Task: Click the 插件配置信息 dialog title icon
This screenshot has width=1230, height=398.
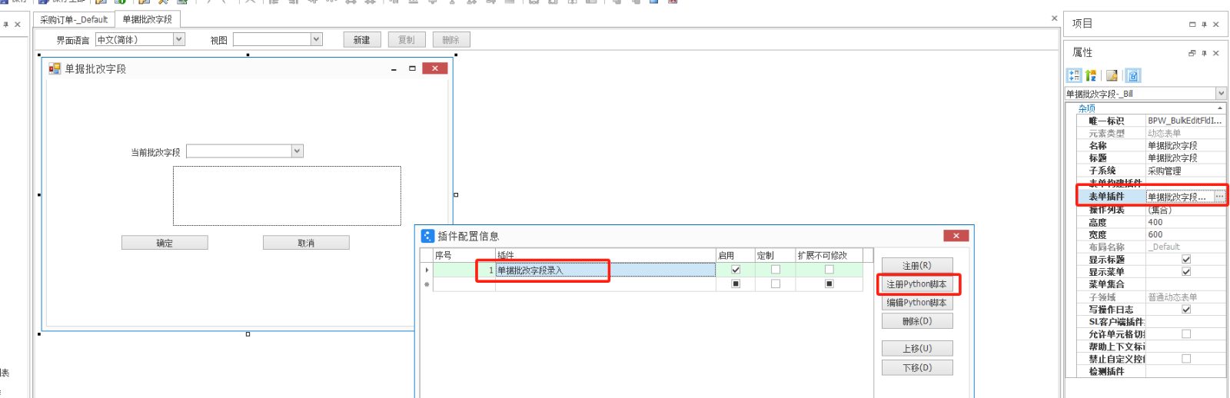Action: tap(428, 236)
